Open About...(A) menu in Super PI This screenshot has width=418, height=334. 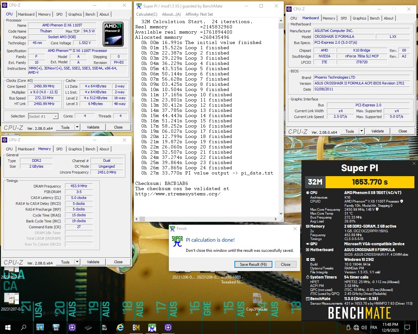point(171,14)
